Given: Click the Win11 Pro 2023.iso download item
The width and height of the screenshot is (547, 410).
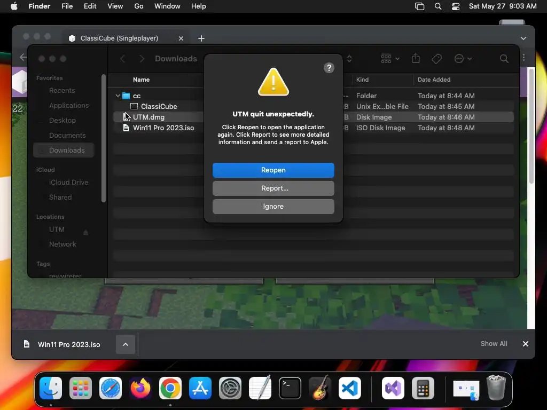Looking at the screenshot, I should 69,344.
